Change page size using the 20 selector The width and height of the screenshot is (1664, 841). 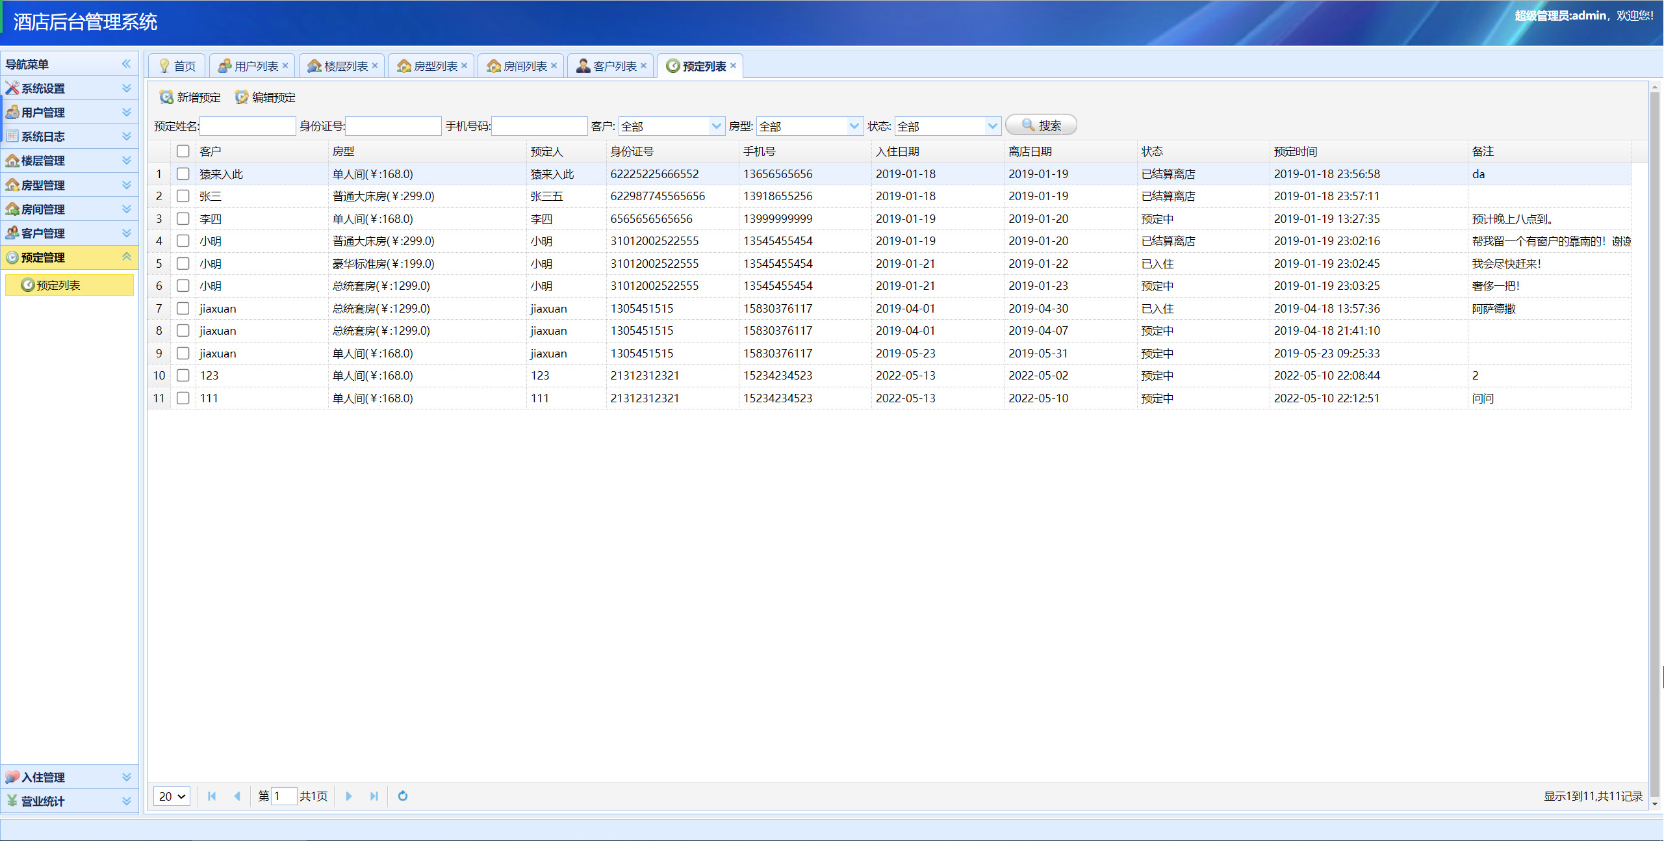pos(171,796)
